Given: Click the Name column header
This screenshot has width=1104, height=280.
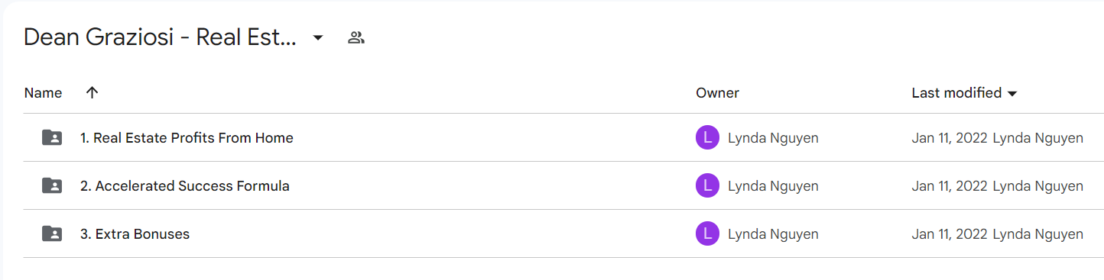Looking at the screenshot, I should pos(43,93).
